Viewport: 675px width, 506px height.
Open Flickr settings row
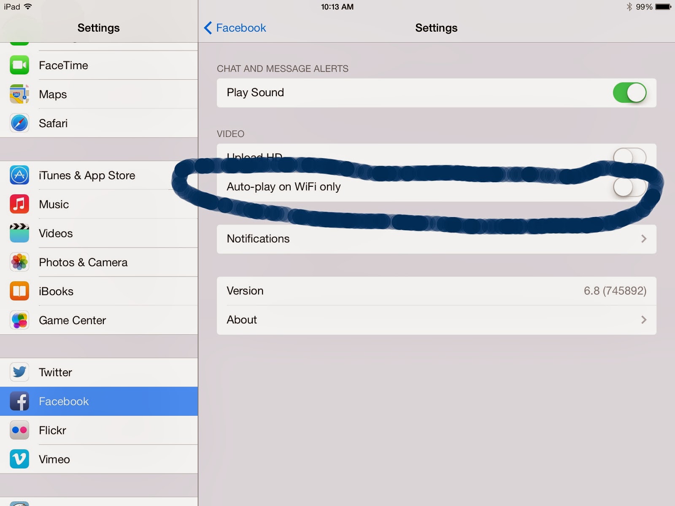[x=99, y=430]
